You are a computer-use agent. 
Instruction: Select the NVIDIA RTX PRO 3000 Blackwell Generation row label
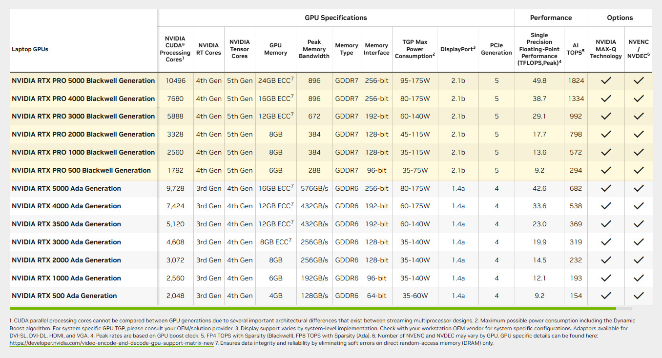pyautogui.click(x=83, y=117)
